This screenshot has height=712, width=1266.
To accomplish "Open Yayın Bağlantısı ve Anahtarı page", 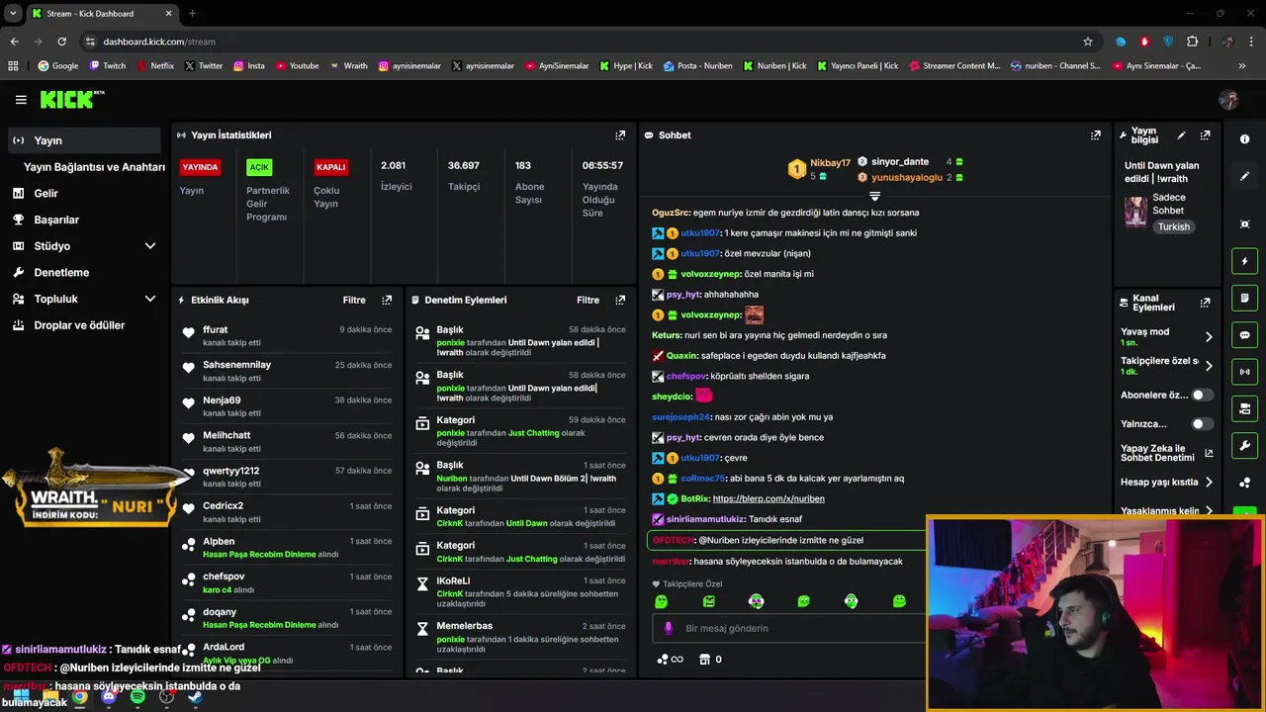I will tap(94, 167).
